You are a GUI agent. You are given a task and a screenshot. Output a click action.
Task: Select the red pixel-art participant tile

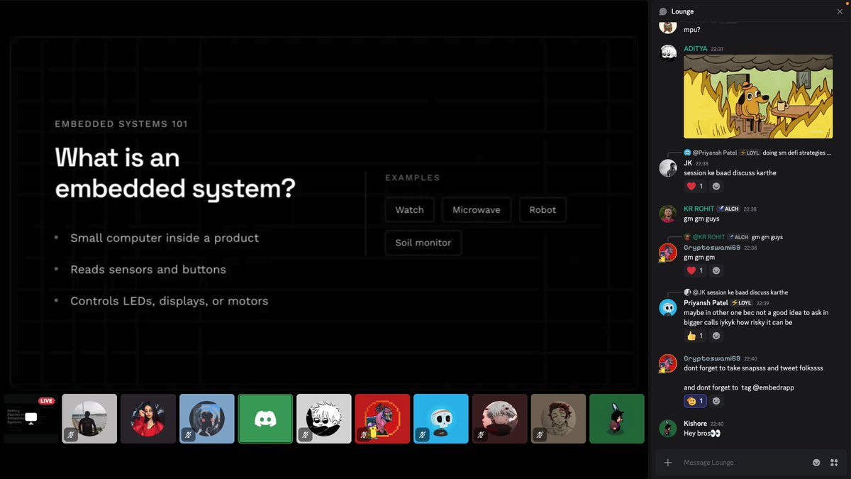[383, 419]
